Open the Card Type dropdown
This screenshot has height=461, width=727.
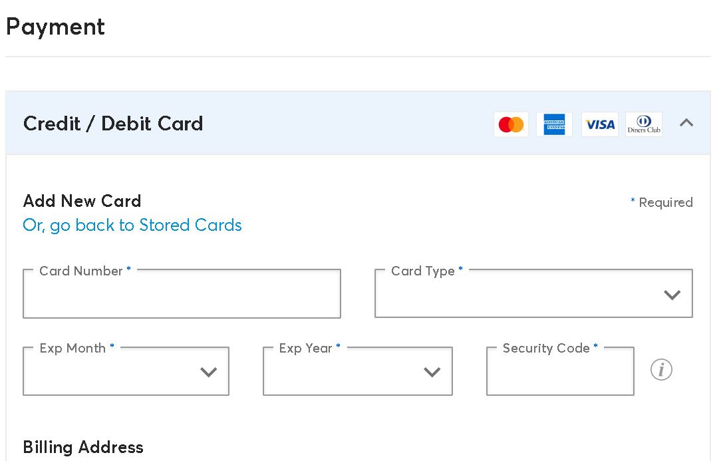(519, 295)
